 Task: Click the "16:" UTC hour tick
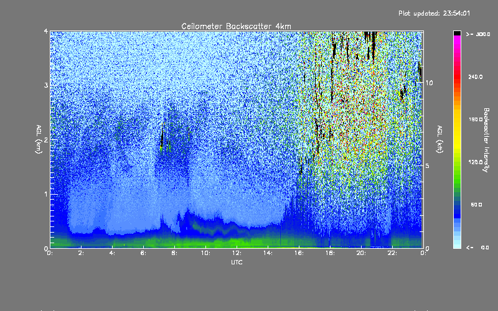pos(299,253)
